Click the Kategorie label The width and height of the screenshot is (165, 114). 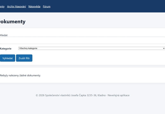[6, 48]
